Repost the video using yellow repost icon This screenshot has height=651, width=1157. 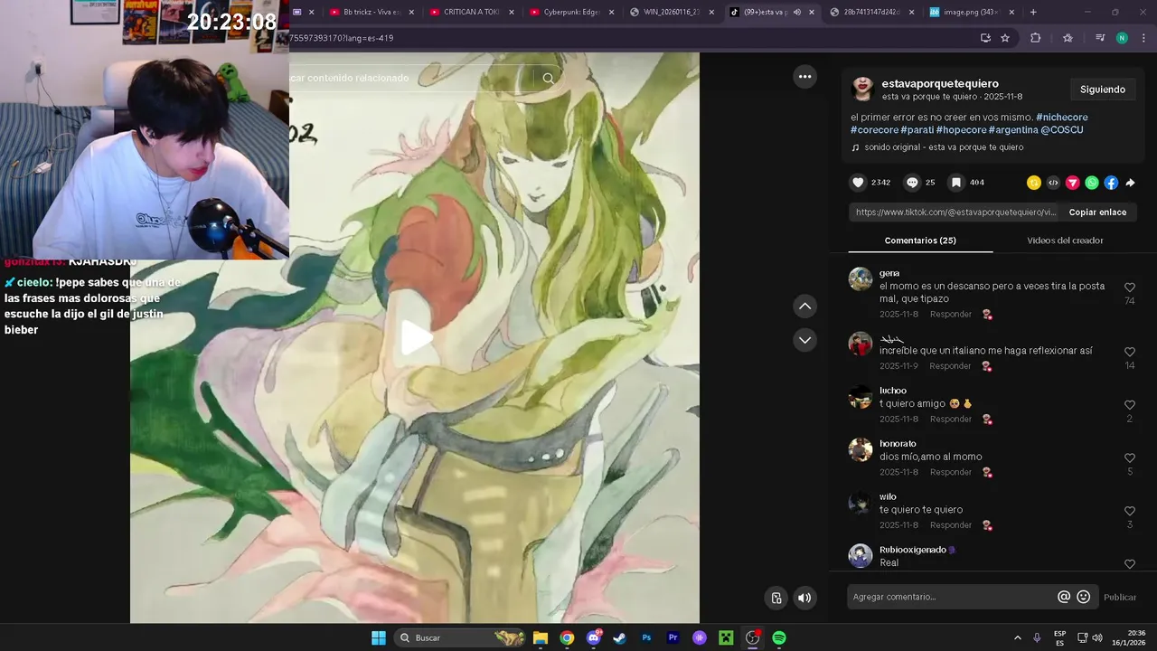point(1034,183)
